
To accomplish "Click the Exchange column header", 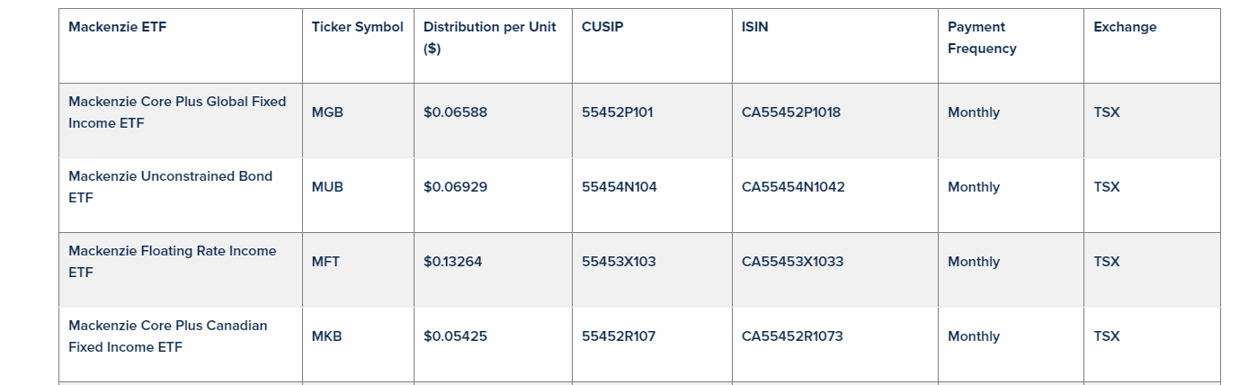I will pyautogui.click(x=1125, y=27).
